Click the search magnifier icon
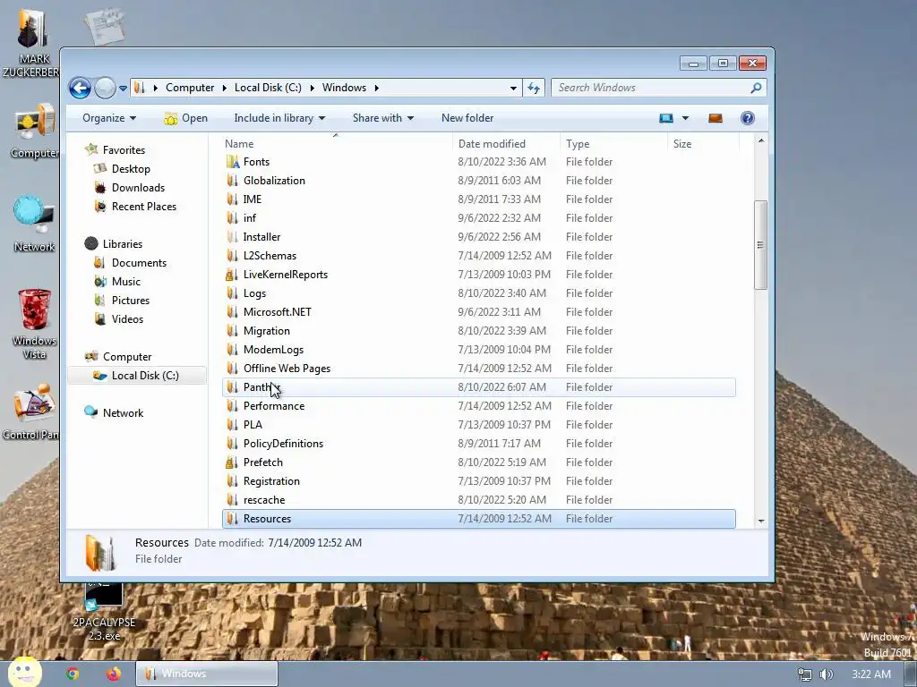 coord(756,88)
